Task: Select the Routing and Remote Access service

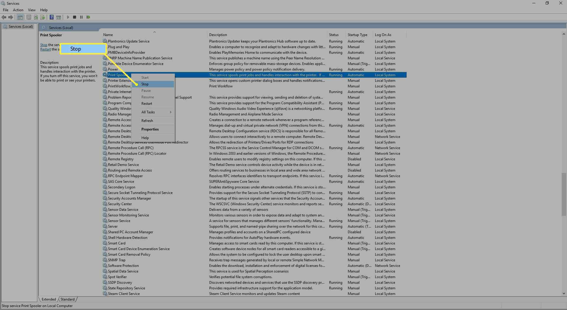Action: (254, 170)
